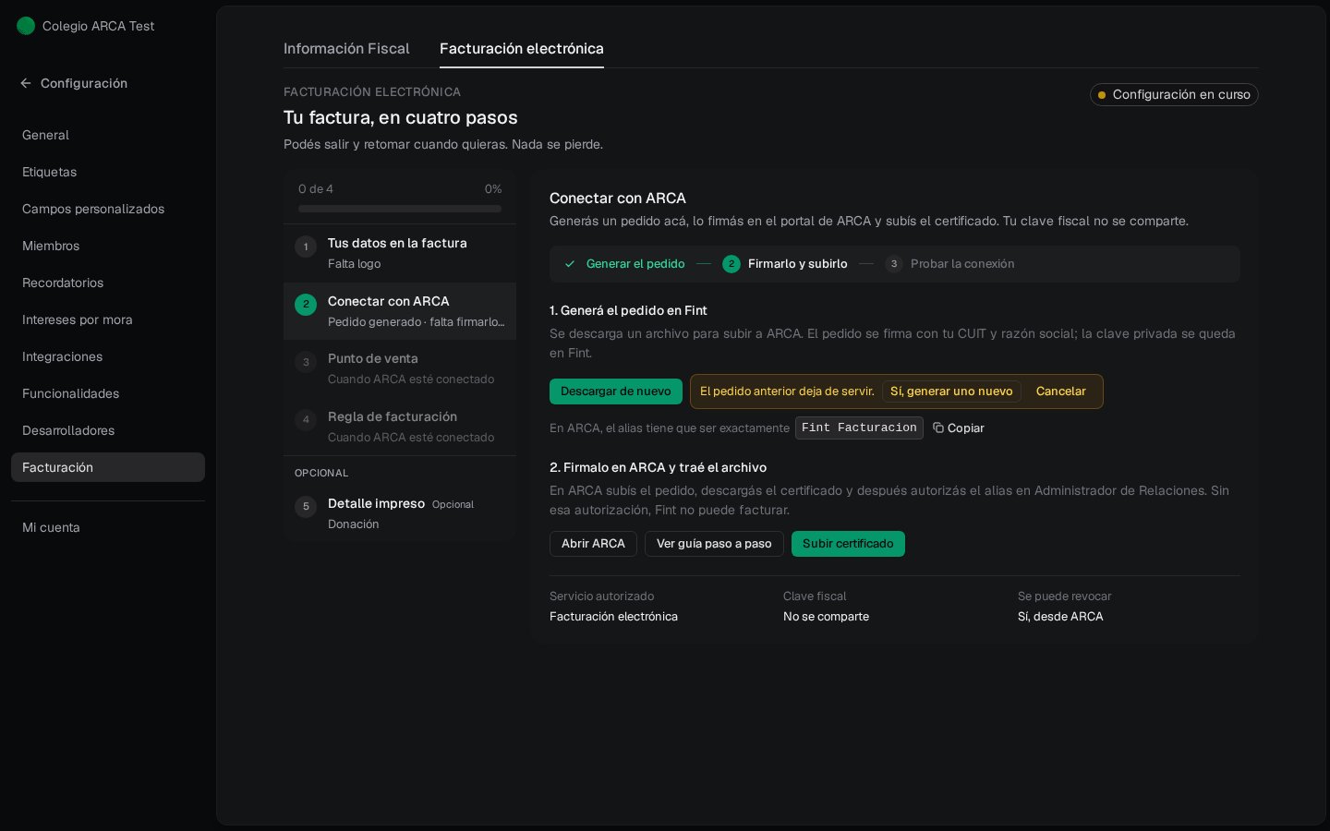Go to Funcionalidades in the sidebar
Viewport: 1330px width, 831px height.
[x=108, y=393]
